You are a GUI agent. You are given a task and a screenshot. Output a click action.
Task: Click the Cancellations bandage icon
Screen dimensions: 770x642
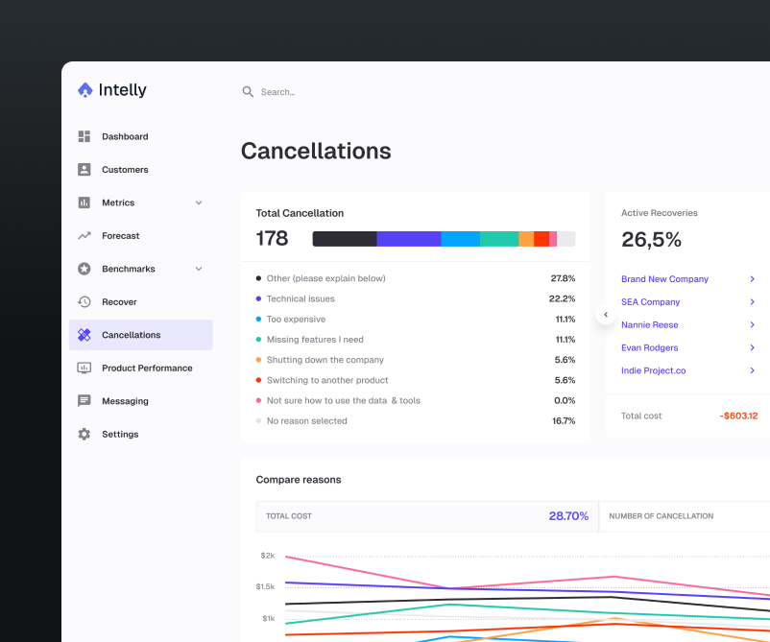[84, 335]
